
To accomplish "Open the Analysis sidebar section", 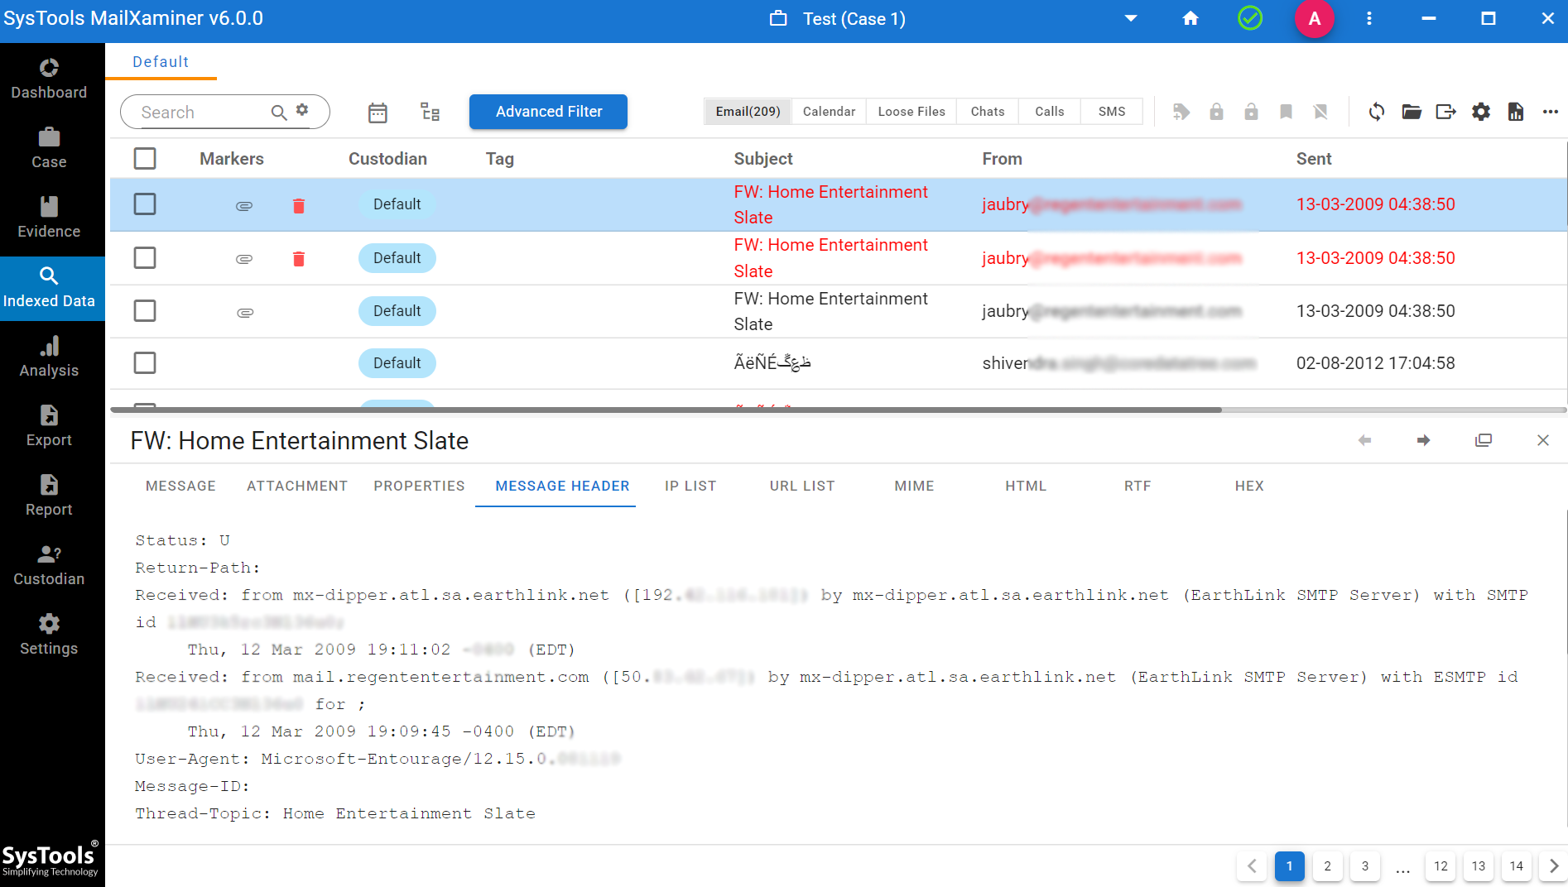I will tap(49, 357).
